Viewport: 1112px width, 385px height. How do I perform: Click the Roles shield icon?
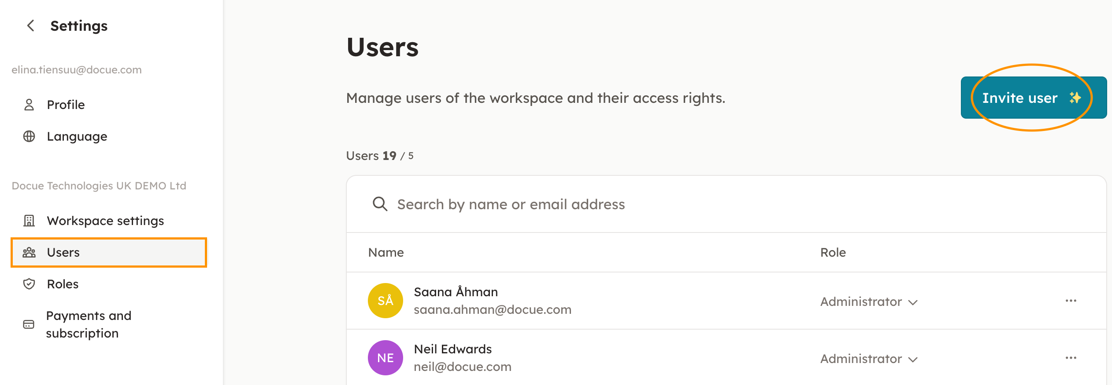29,284
